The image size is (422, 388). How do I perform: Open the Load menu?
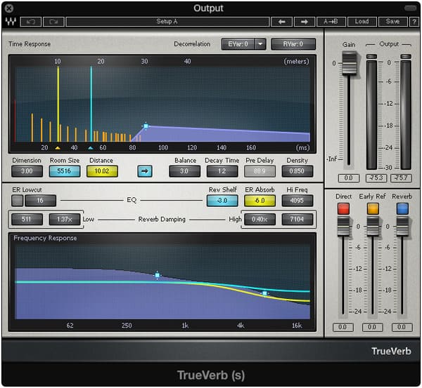(x=362, y=22)
